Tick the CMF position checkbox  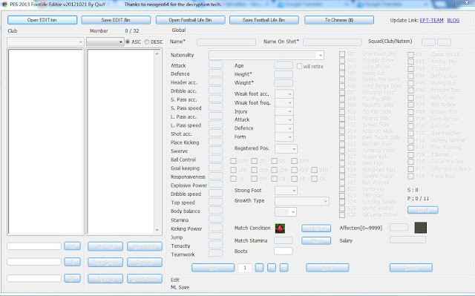(x=274, y=170)
